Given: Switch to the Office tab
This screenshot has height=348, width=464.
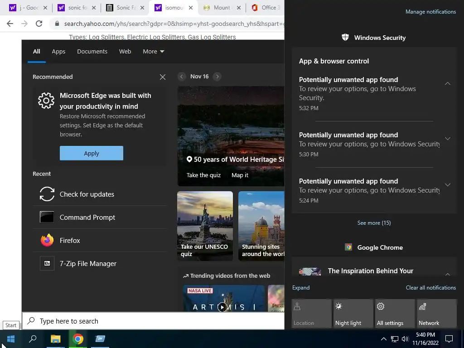Looking at the screenshot, I should point(266,8).
